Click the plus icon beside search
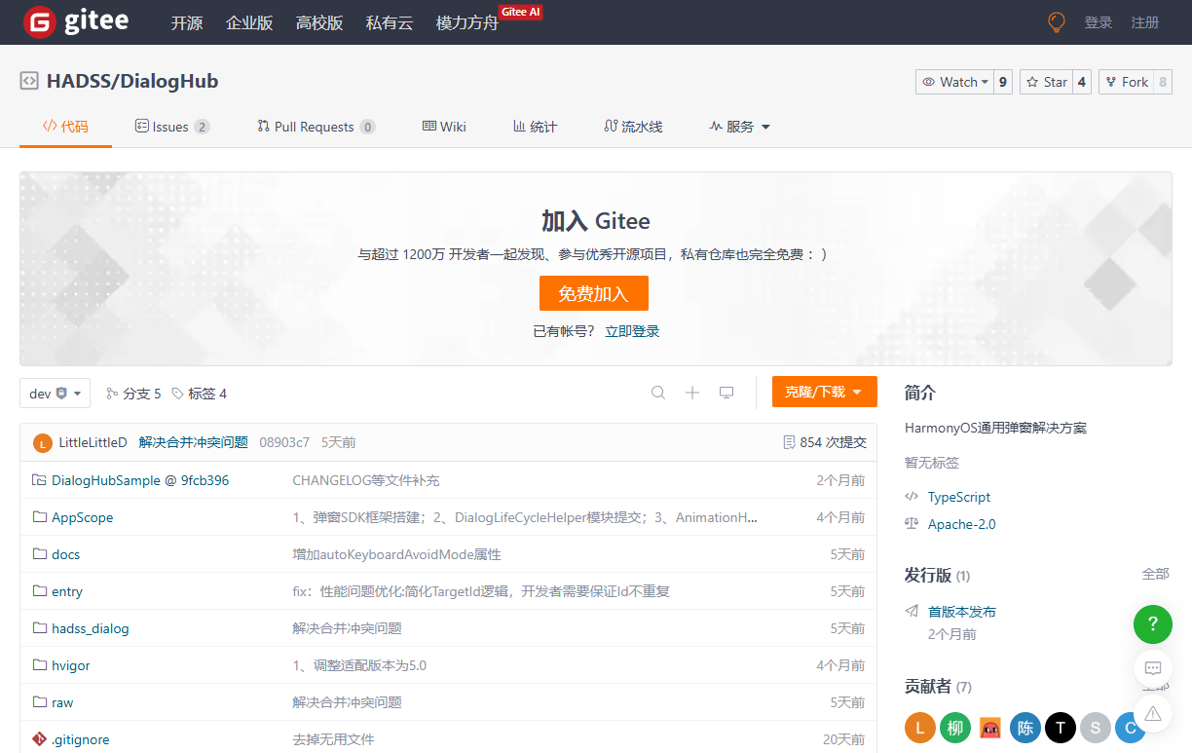This screenshot has height=753, width=1192. pyautogui.click(x=692, y=393)
